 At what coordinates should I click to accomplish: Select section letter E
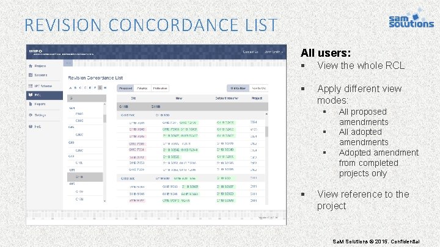[x=90, y=88]
